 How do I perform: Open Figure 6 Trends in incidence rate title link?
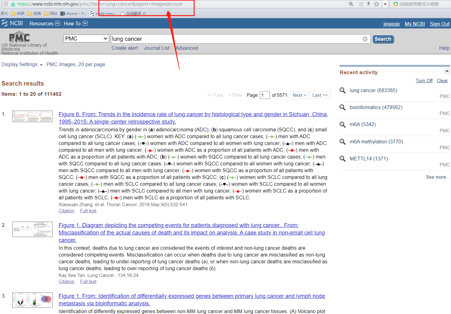coord(193,118)
